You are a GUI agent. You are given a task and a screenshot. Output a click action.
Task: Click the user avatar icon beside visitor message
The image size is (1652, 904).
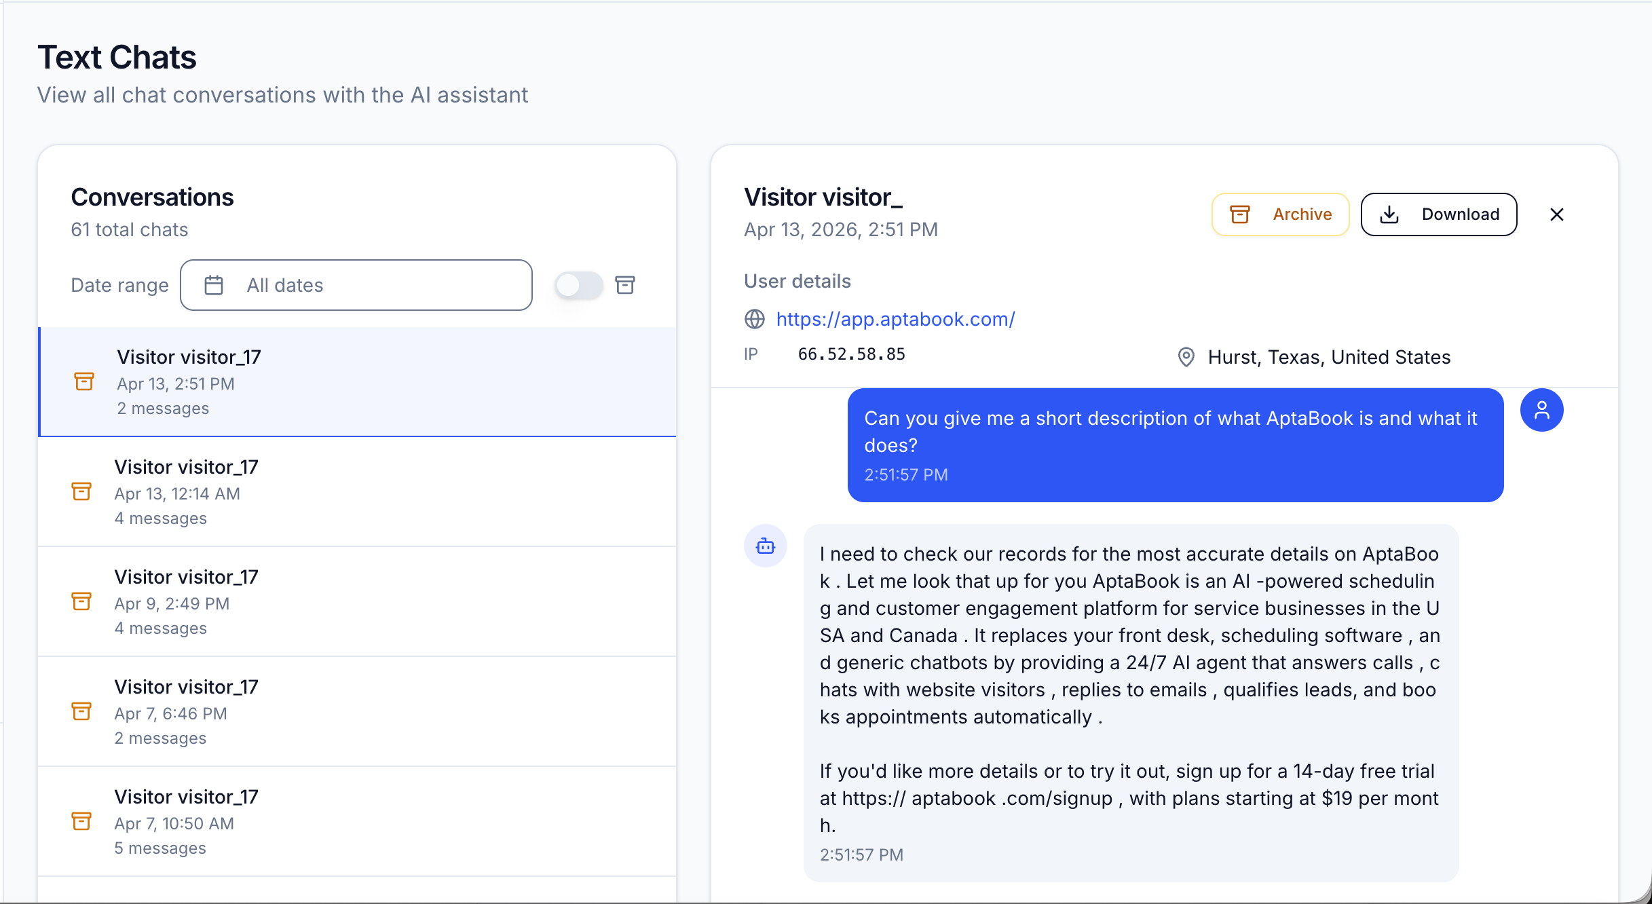click(1542, 410)
